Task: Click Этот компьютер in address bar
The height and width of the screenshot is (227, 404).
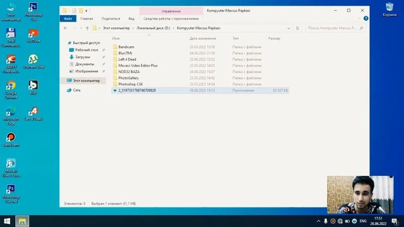Action: point(116,28)
